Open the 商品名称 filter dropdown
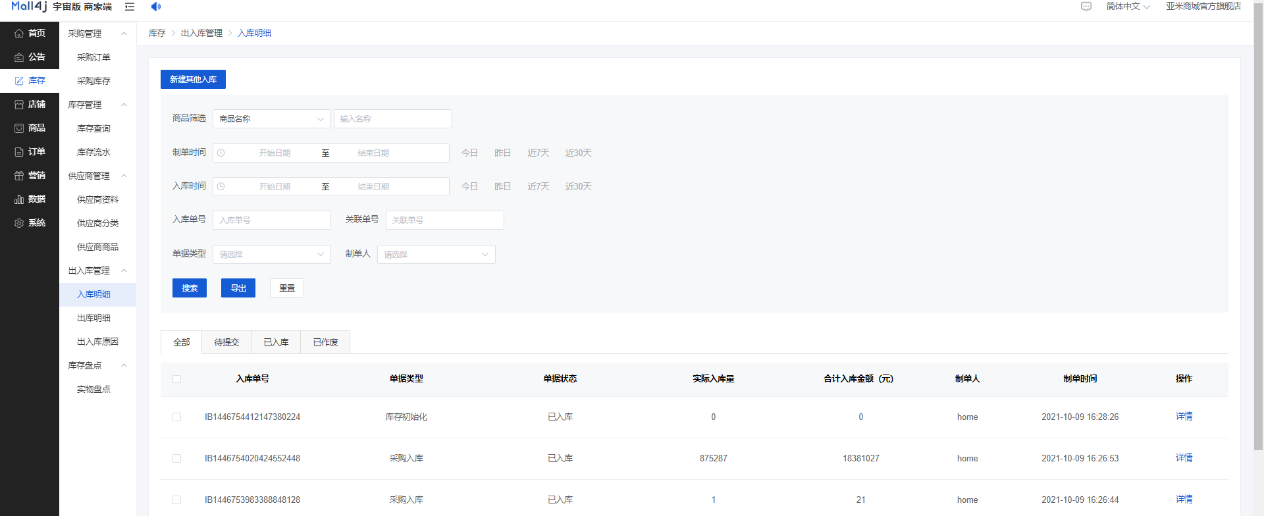Viewport: 1264px width, 516px height. (272, 119)
